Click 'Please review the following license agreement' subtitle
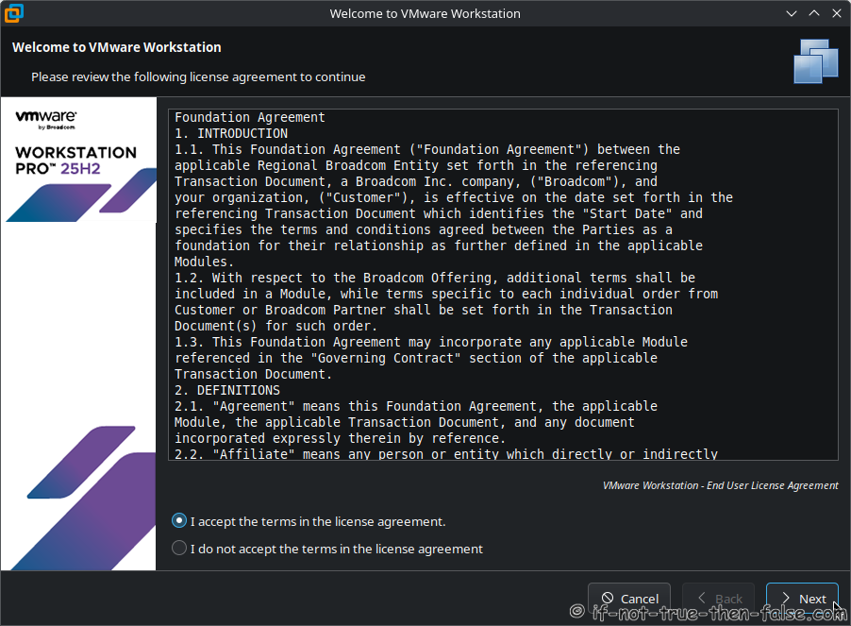 click(198, 77)
